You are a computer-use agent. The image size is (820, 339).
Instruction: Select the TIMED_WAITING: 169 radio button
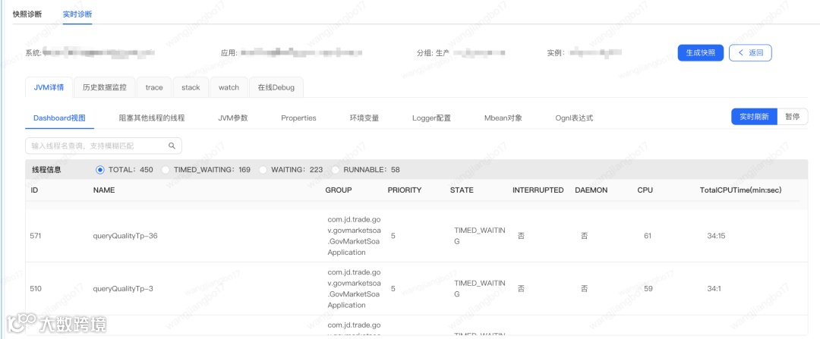(x=166, y=170)
